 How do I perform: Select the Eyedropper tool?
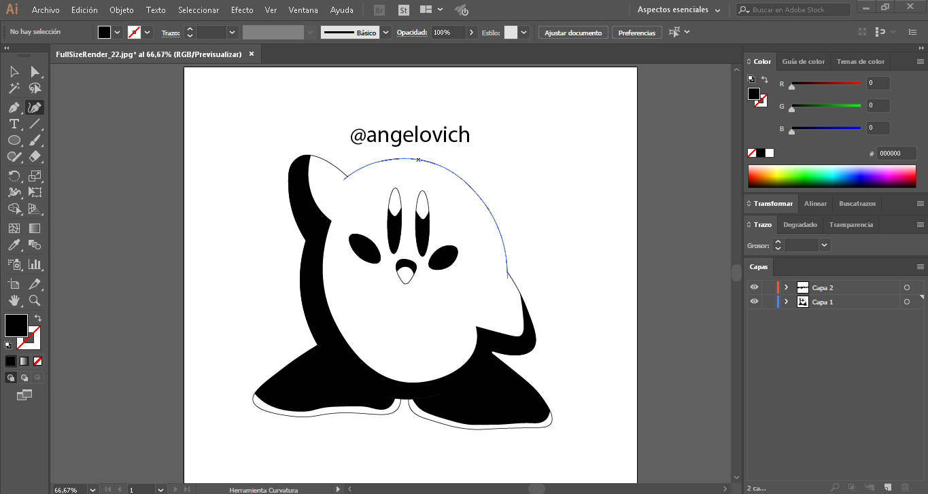(x=14, y=245)
